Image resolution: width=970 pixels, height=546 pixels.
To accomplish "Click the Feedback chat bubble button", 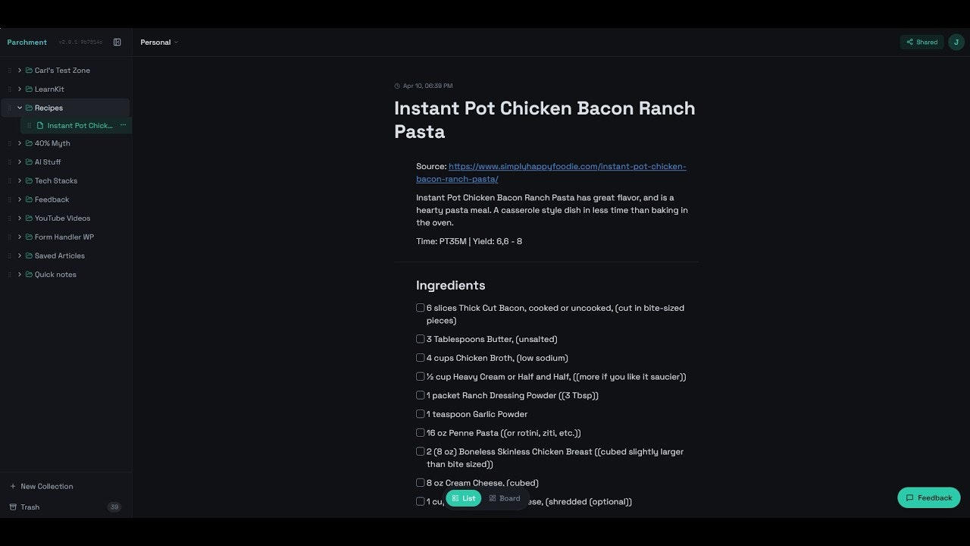I will (928, 498).
